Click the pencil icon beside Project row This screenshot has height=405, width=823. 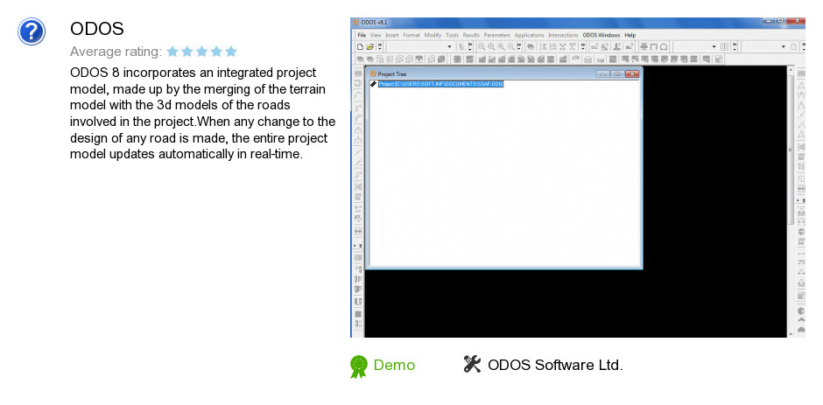(373, 84)
